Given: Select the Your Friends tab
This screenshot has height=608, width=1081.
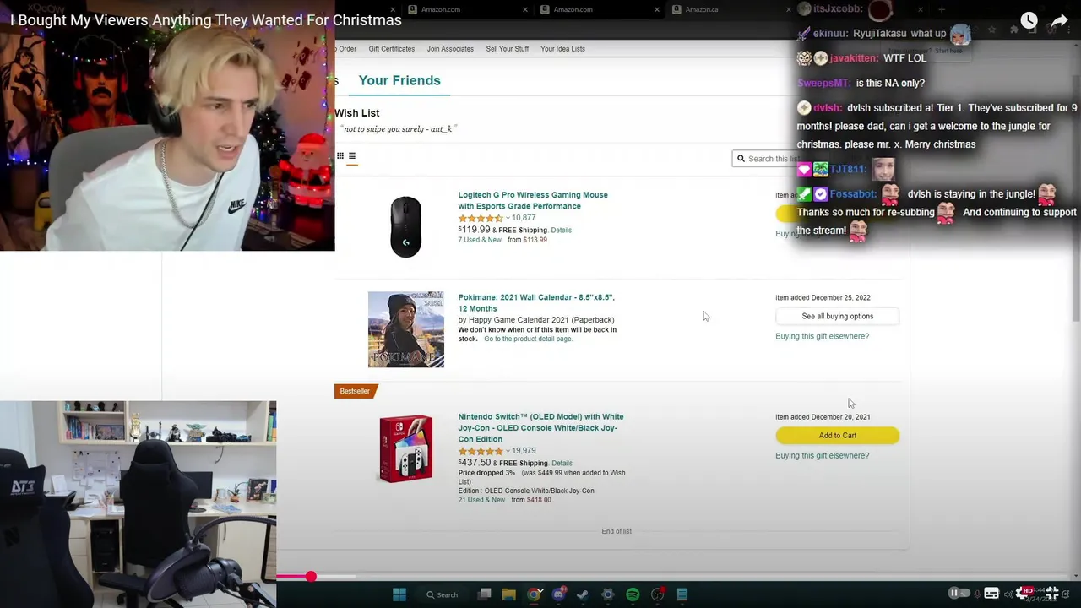Looking at the screenshot, I should (399, 80).
